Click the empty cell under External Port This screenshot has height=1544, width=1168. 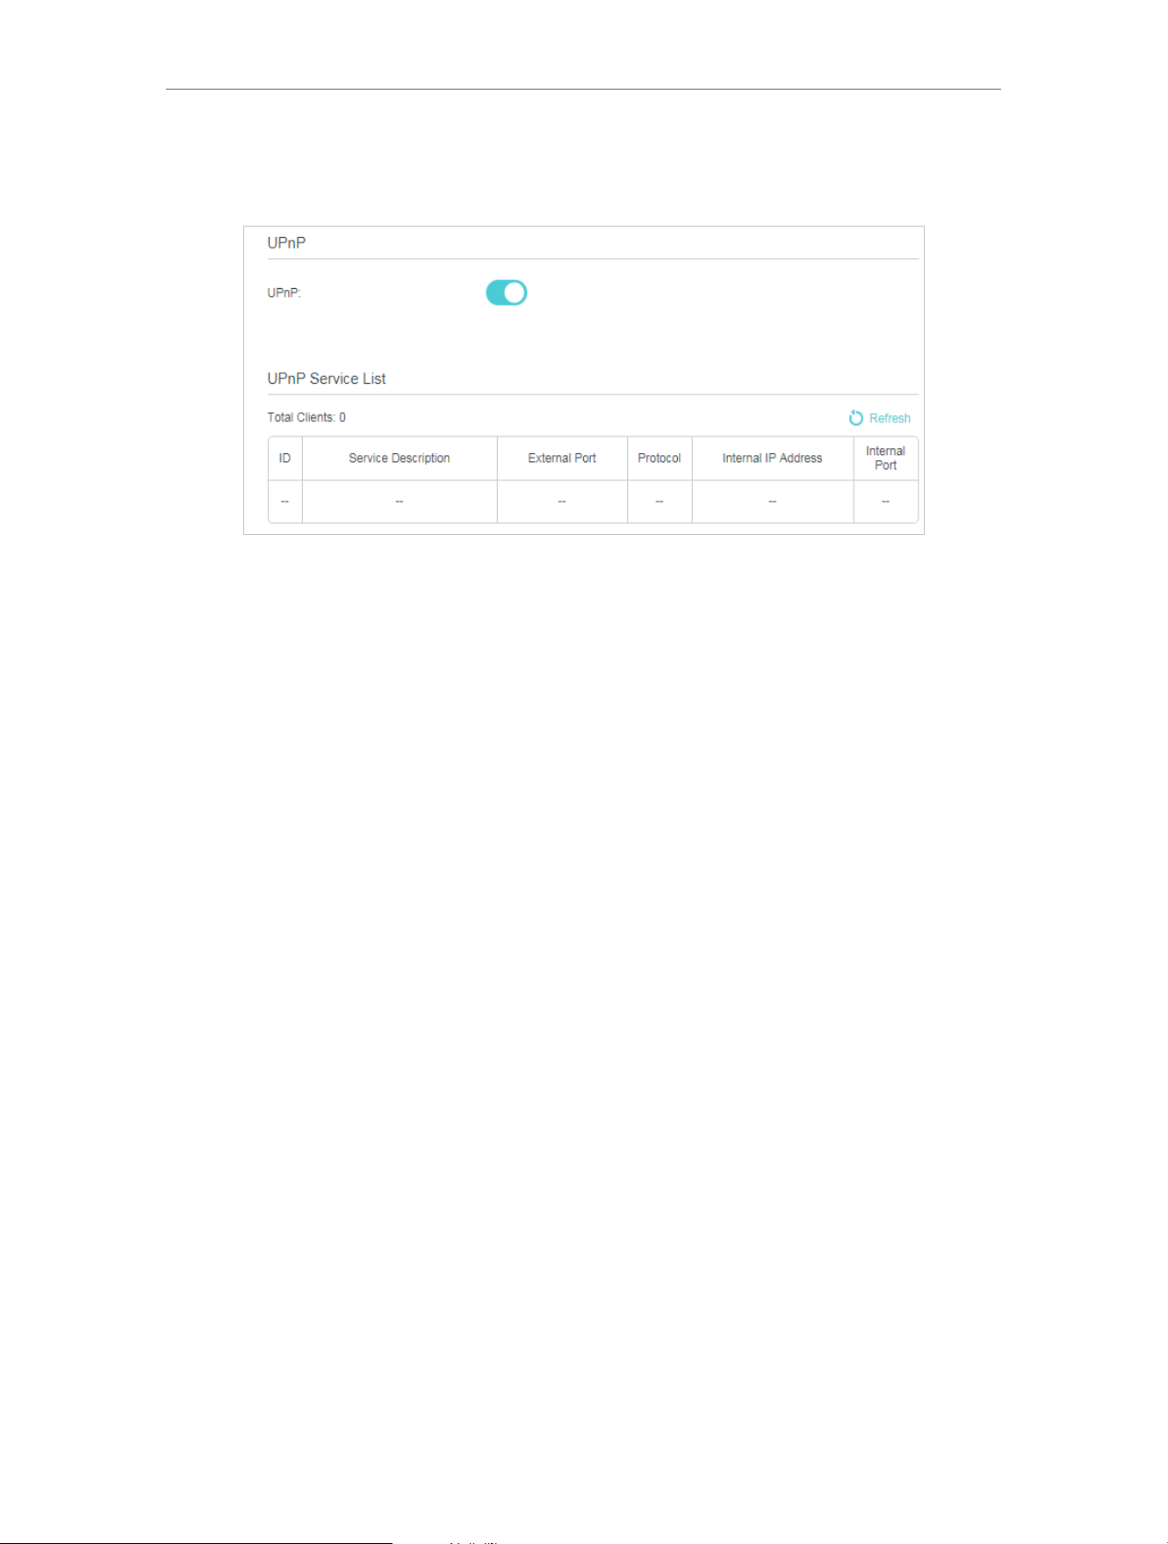562,501
